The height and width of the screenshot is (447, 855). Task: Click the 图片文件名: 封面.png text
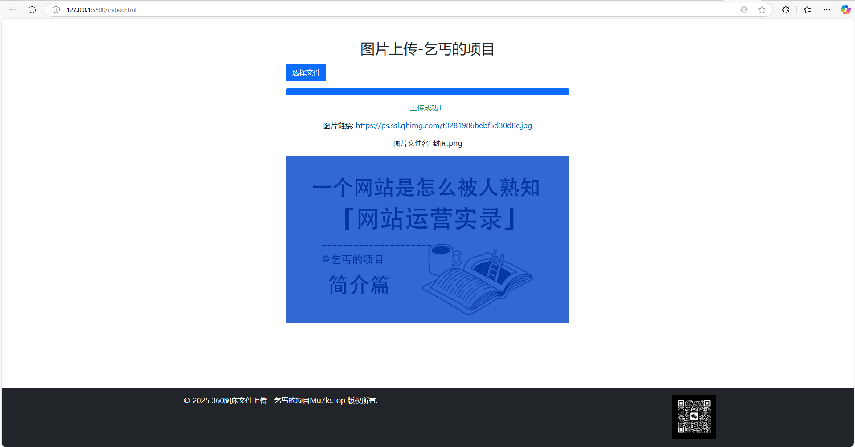pyautogui.click(x=427, y=143)
